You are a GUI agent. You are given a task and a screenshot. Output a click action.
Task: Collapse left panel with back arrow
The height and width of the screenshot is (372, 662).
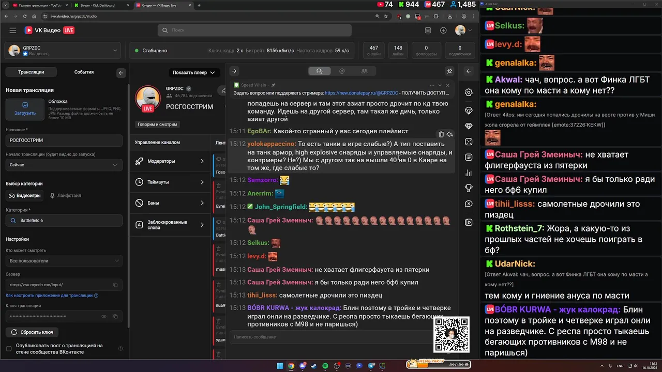coord(121,73)
